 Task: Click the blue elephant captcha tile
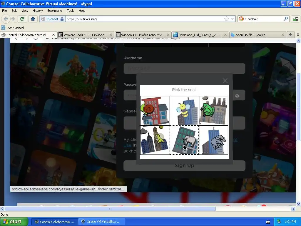(213, 140)
